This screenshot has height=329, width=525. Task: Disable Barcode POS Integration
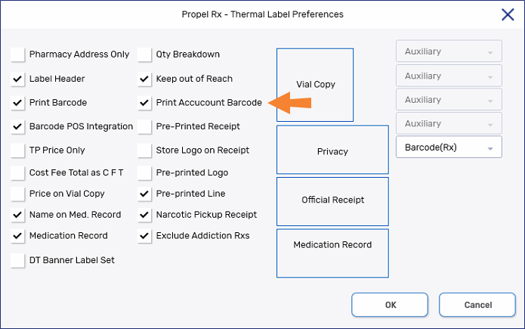(17, 126)
